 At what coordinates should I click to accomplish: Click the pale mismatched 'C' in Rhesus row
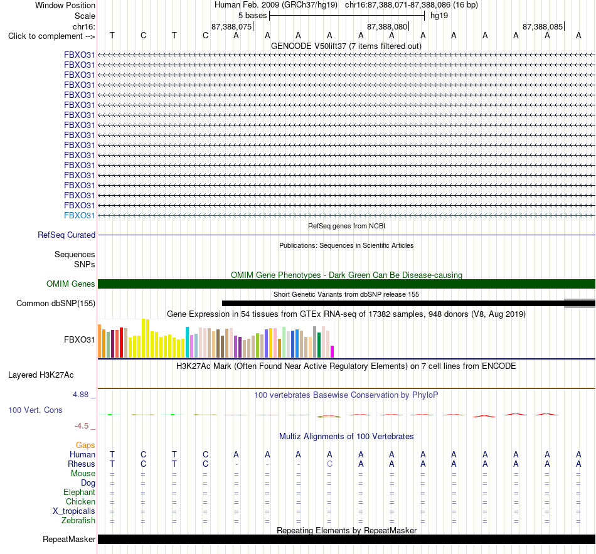(329, 464)
